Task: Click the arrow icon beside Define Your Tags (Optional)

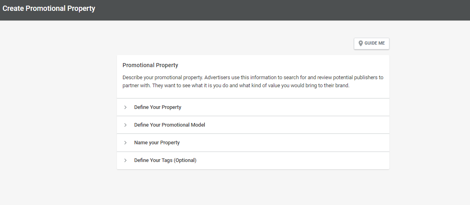Action: coord(125,160)
